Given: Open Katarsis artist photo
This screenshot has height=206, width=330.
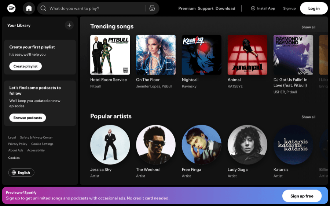Looking at the screenshot, I should [293, 145].
